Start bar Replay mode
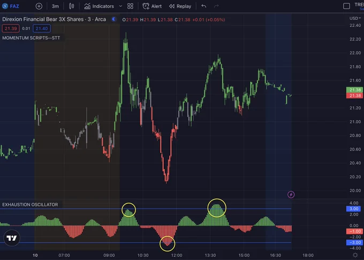This screenshot has height=260, width=364. pyautogui.click(x=180, y=6)
